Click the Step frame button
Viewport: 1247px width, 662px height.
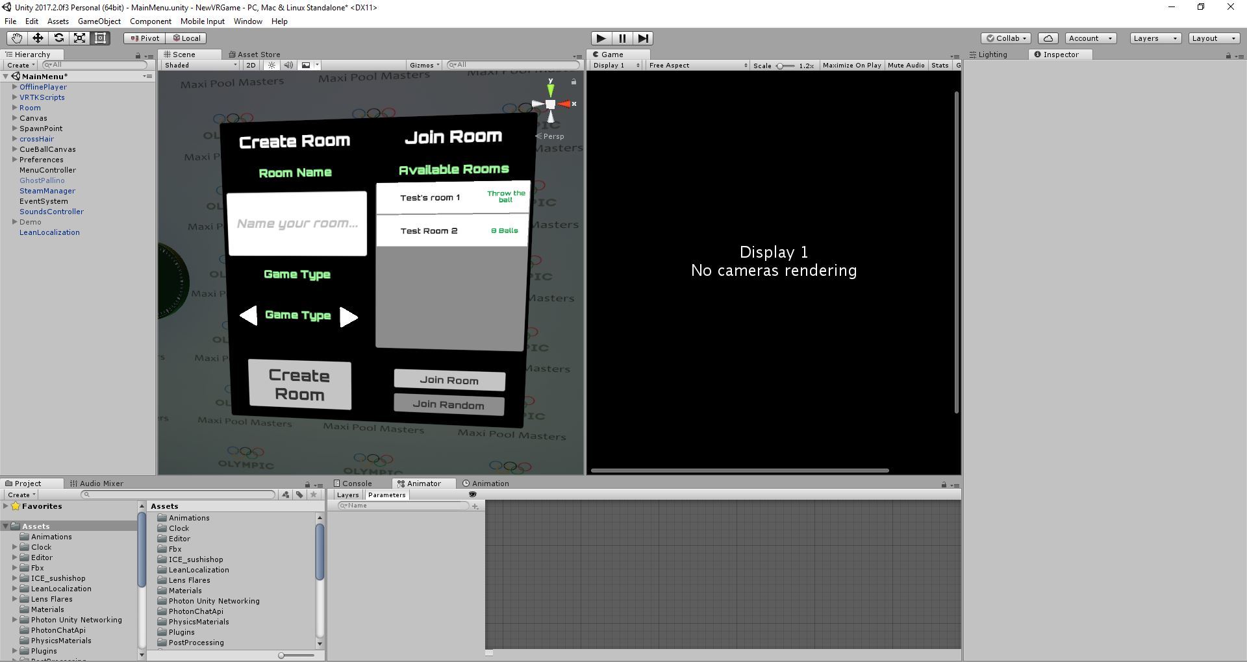[x=643, y=38]
